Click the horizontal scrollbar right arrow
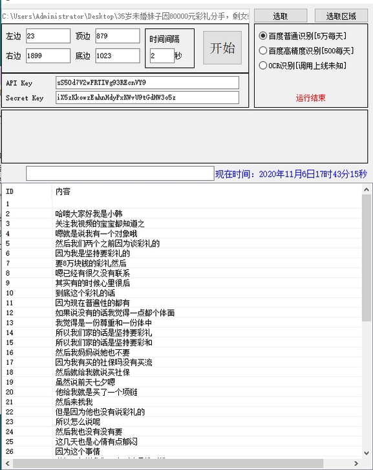 click(356, 464)
